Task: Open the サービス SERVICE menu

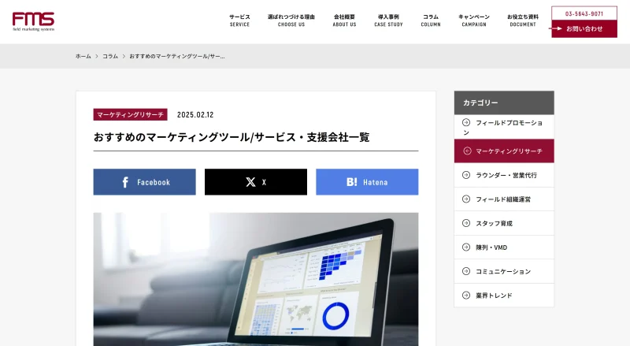Action: 239,20
